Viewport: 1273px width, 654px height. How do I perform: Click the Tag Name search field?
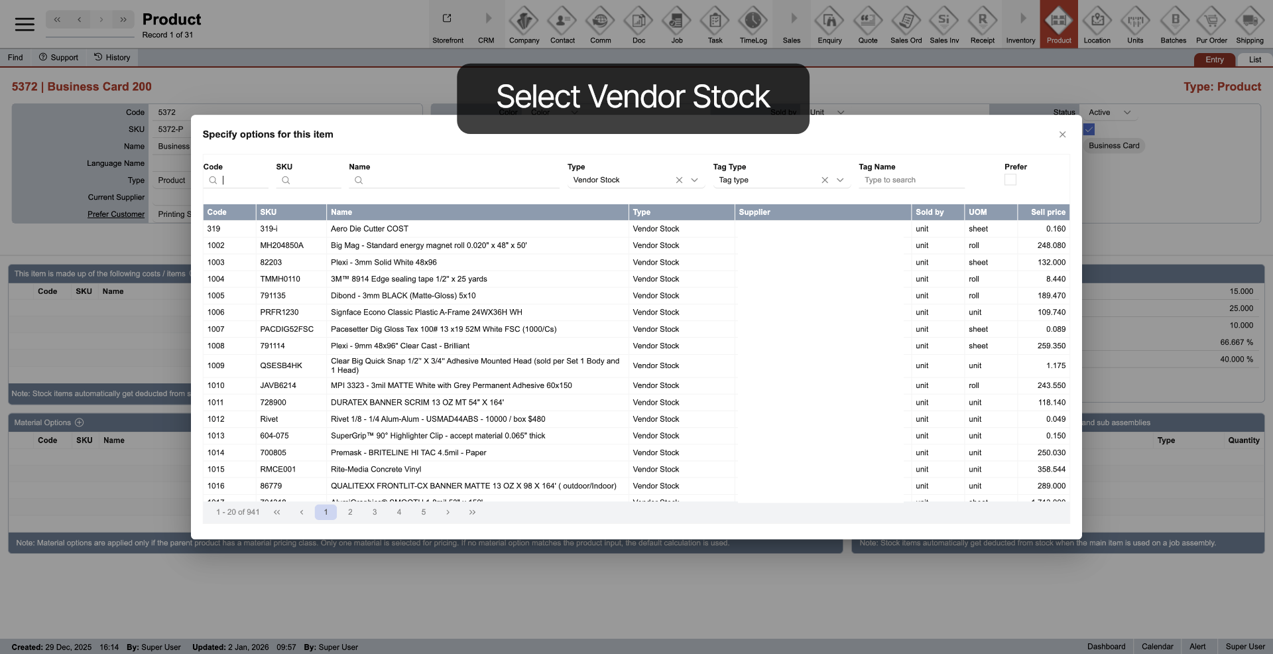pos(912,180)
